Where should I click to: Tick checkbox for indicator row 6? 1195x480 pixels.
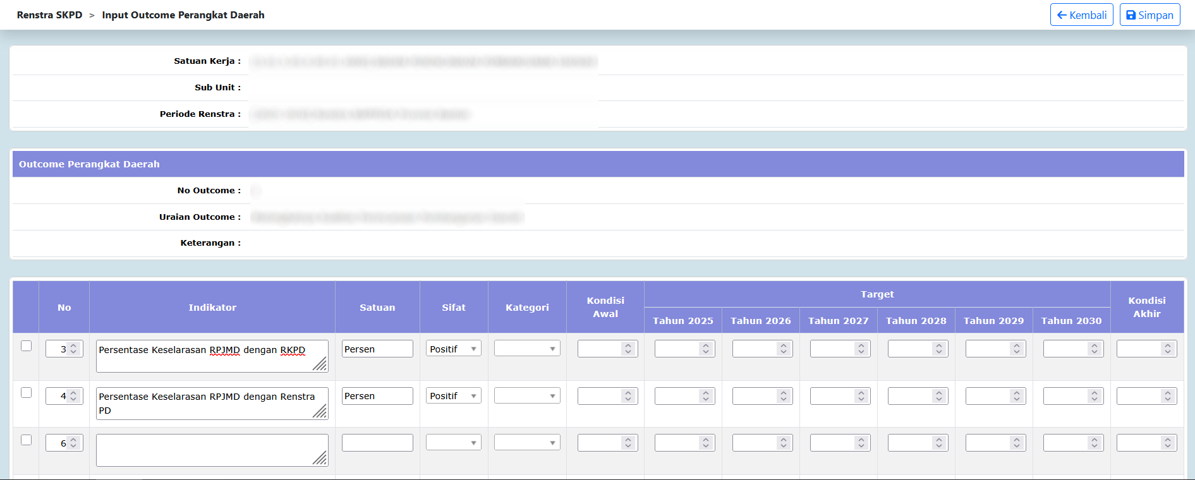tap(26, 440)
